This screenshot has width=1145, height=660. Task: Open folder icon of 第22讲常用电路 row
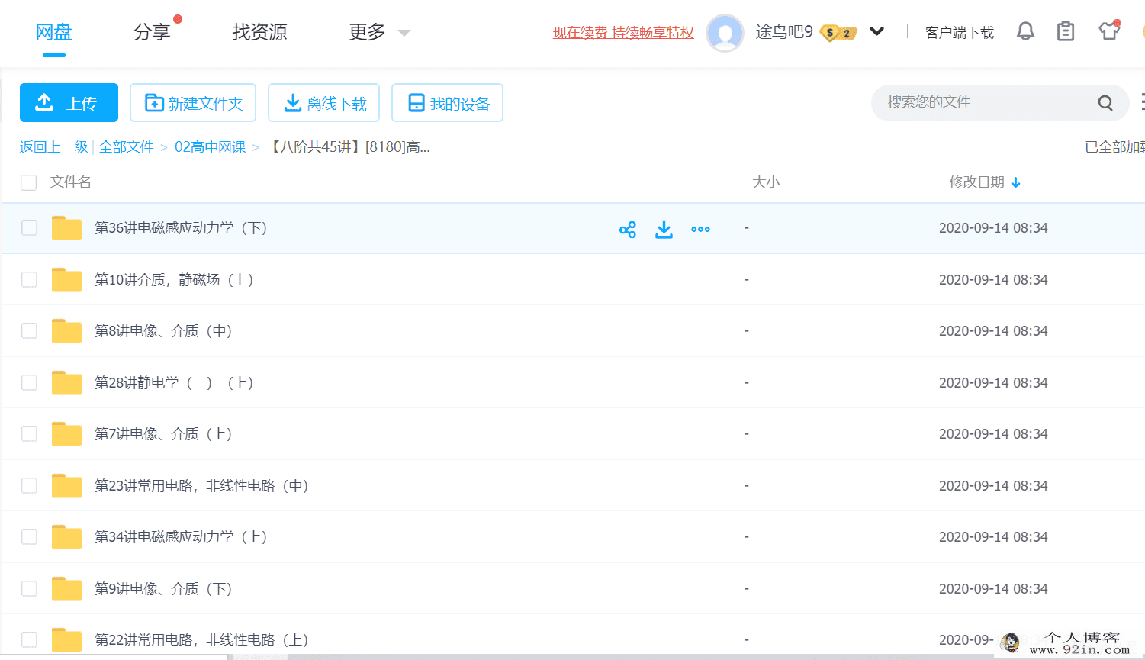click(x=66, y=640)
